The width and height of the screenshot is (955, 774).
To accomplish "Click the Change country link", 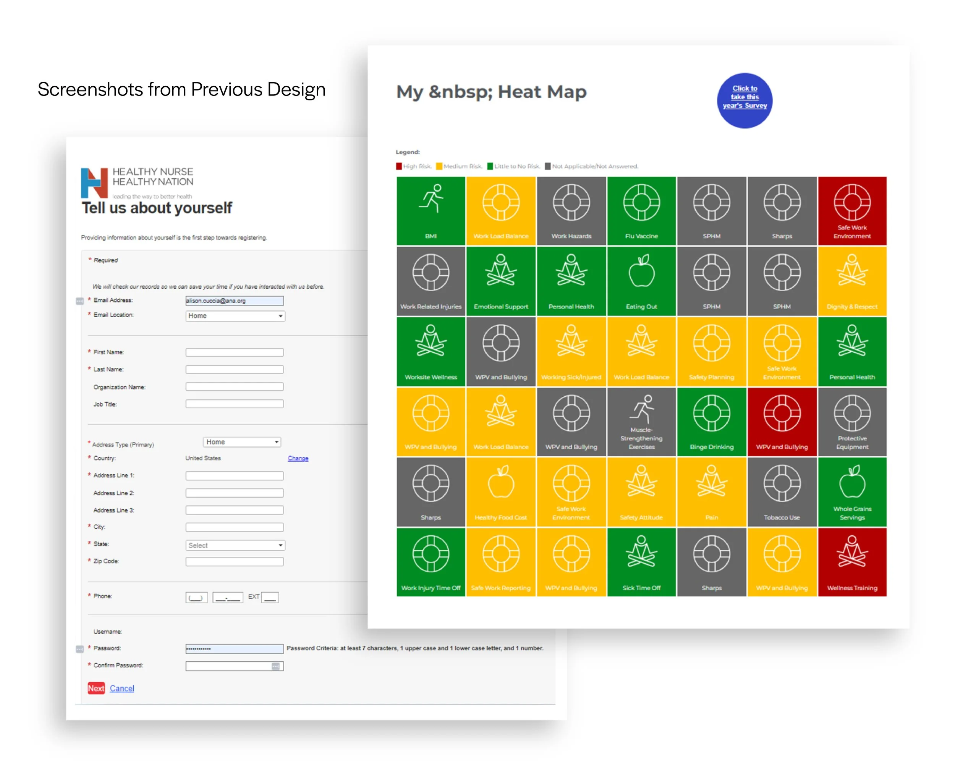I will (x=298, y=458).
